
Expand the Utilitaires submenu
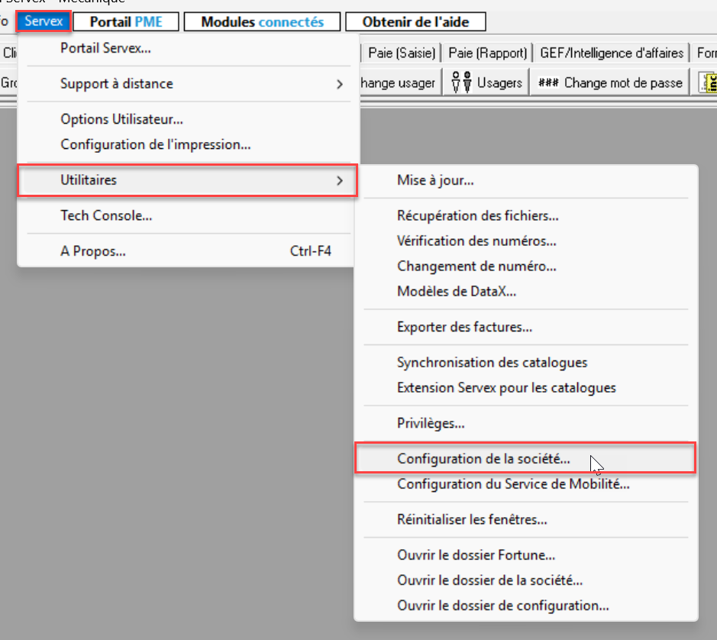187,180
